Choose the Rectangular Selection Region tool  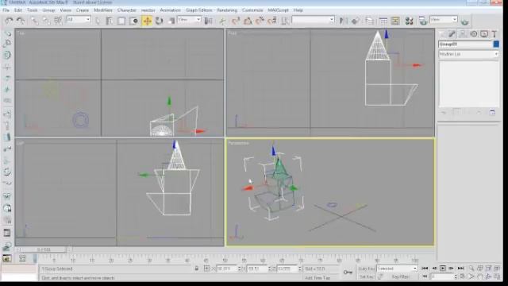(x=121, y=21)
